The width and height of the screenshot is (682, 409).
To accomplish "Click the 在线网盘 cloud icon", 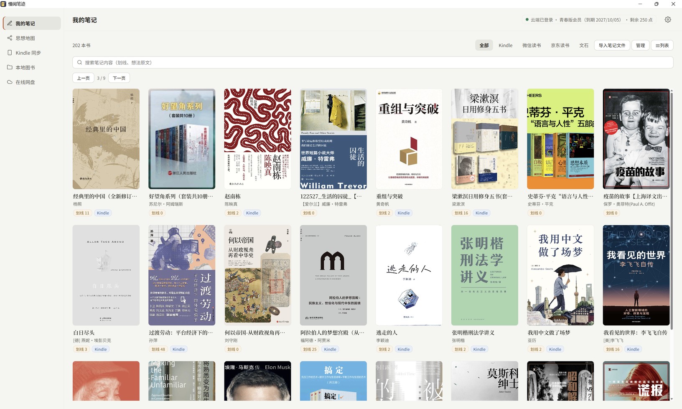I will (x=10, y=82).
